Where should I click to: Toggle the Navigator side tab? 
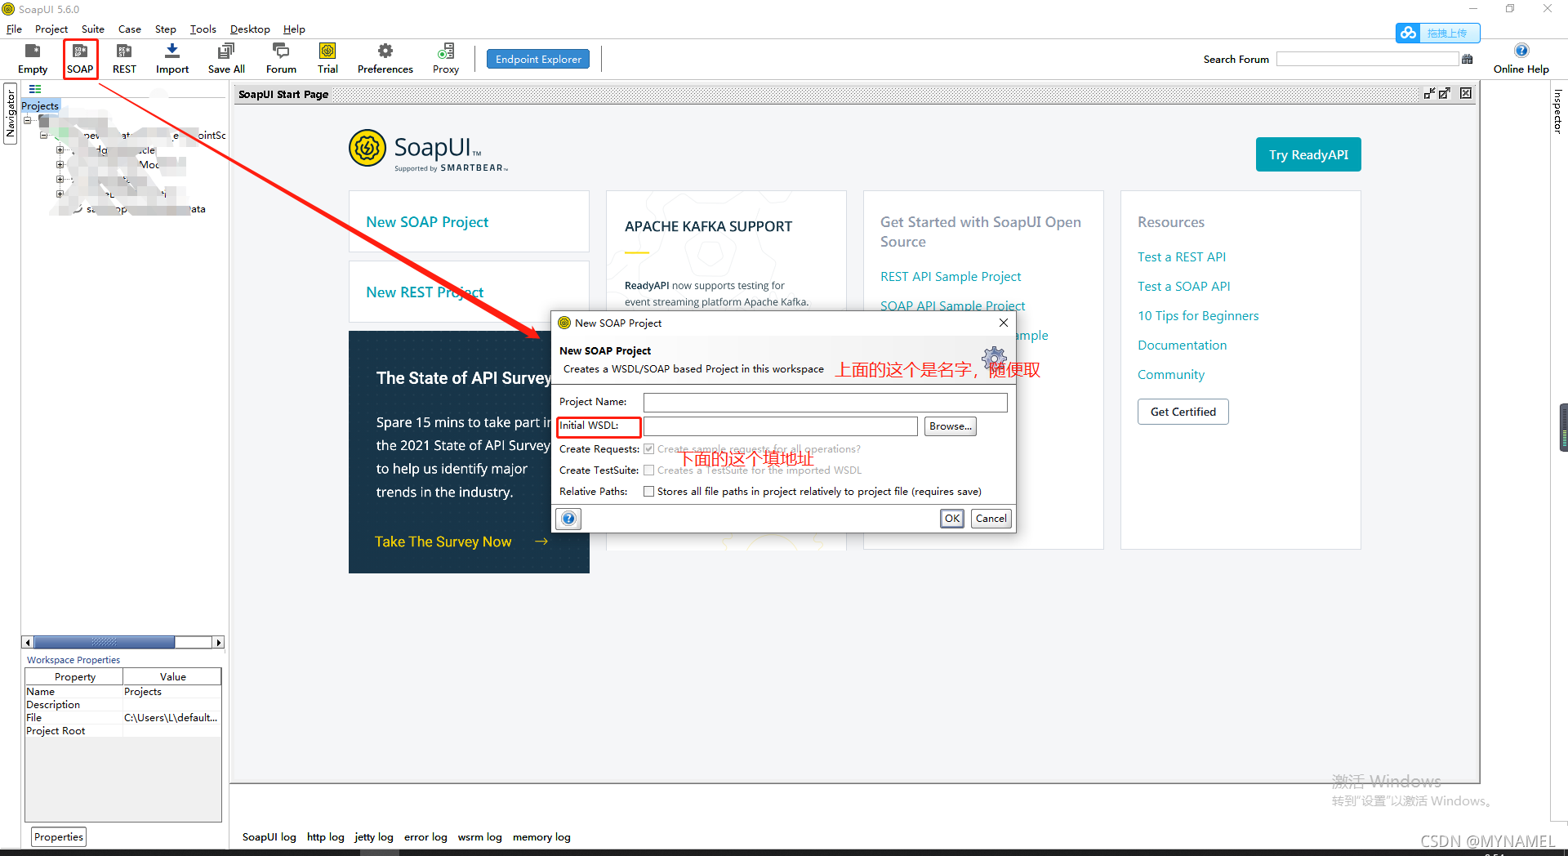(11, 113)
